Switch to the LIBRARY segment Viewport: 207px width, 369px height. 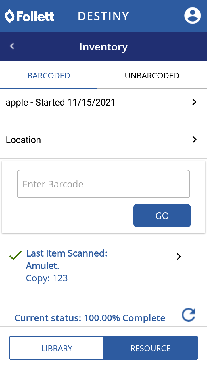click(57, 348)
